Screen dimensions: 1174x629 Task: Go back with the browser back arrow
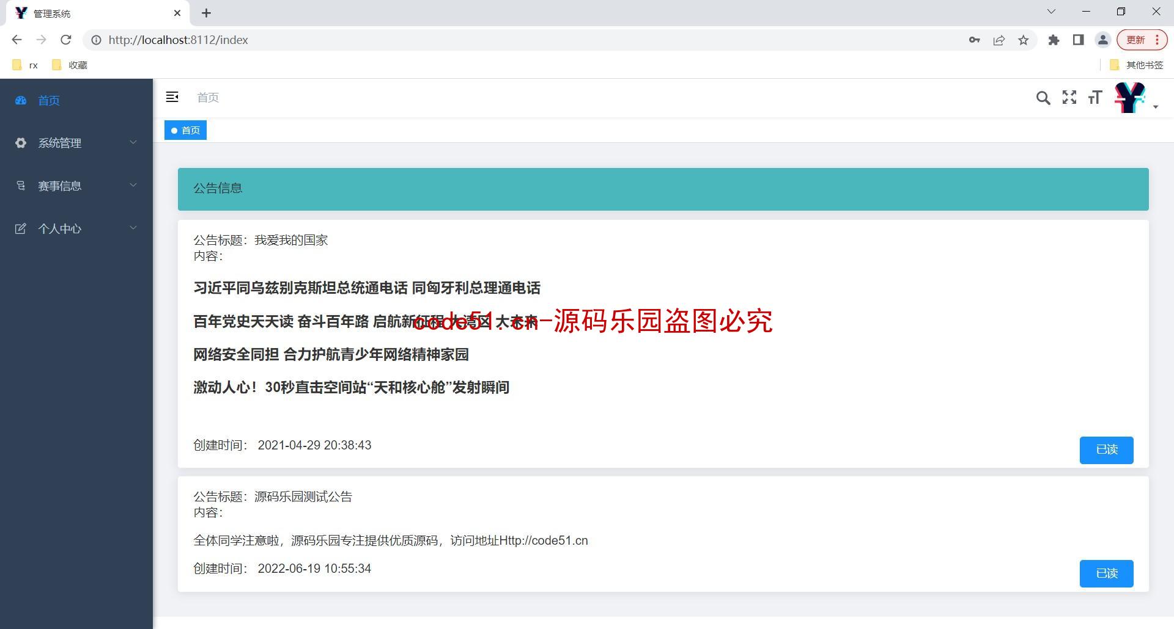coord(17,40)
